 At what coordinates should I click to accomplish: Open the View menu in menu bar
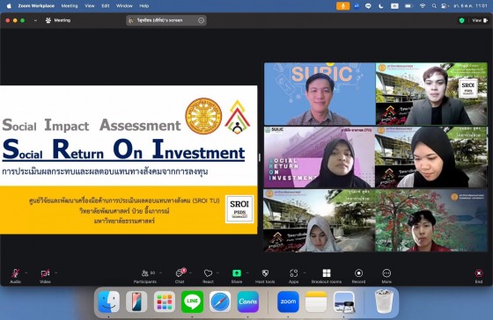click(90, 5)
